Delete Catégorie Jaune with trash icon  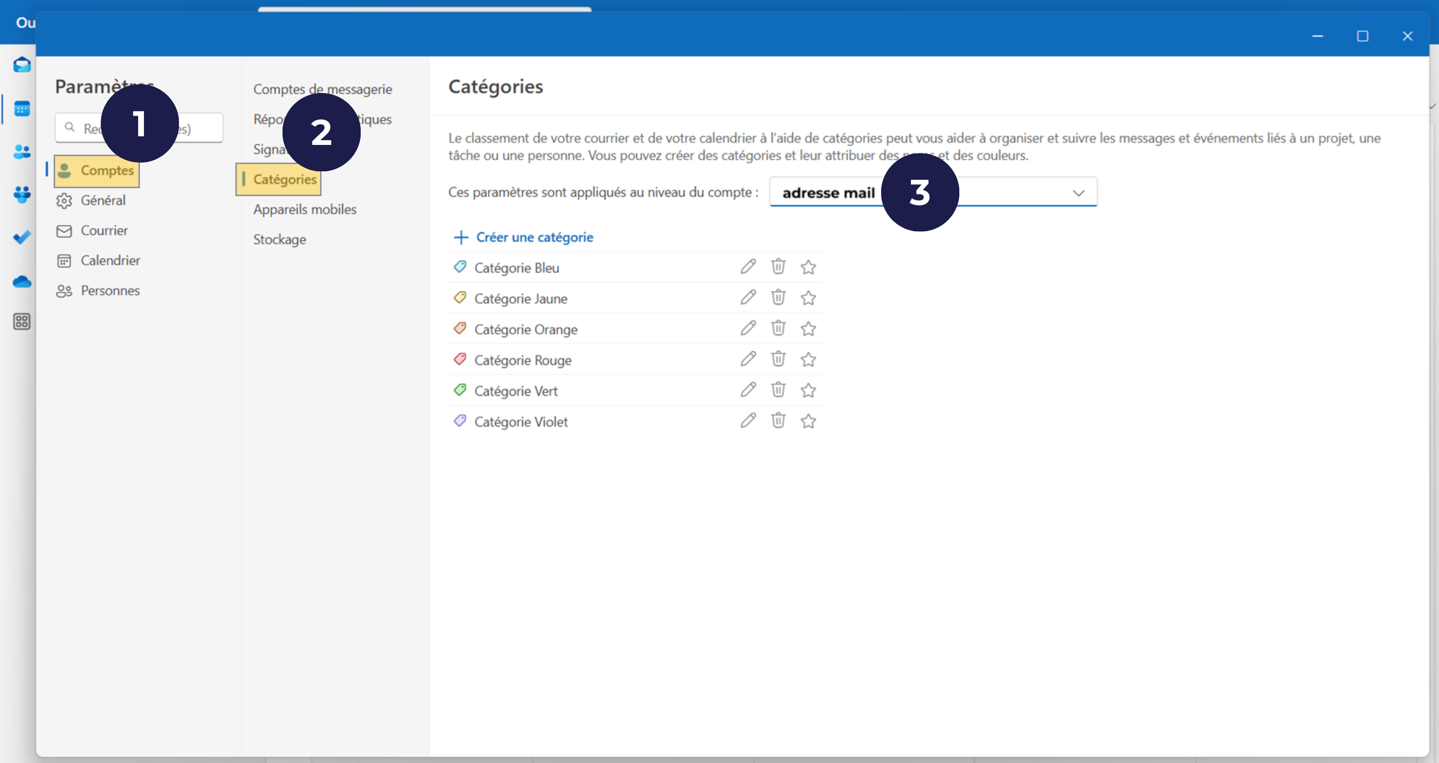778,298
